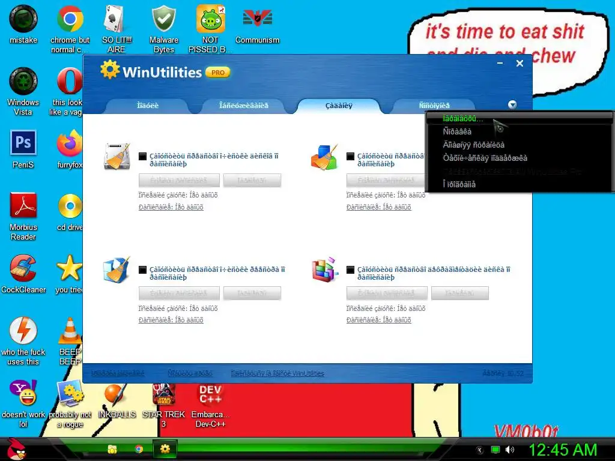This screenshot has height=461, width=615.
Task: Select the active 'Çàäàíèÿ' tab
Action: pyautogui.click(x=339, y=106)
